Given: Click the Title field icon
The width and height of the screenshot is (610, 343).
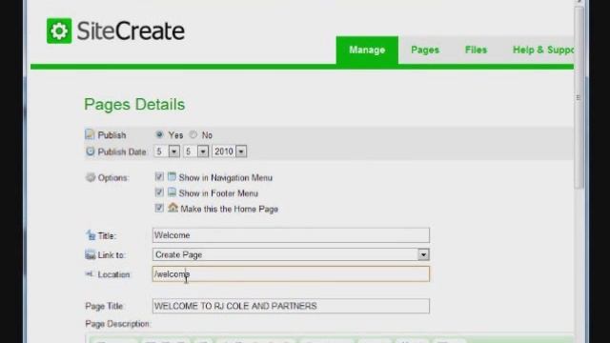Looking at the screenshot, I should point(91,235).
